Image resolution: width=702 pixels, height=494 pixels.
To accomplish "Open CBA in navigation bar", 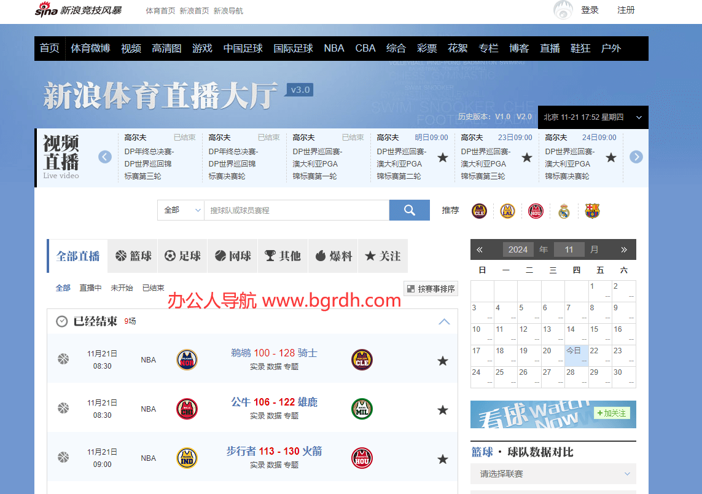I will tap(365, 49).
